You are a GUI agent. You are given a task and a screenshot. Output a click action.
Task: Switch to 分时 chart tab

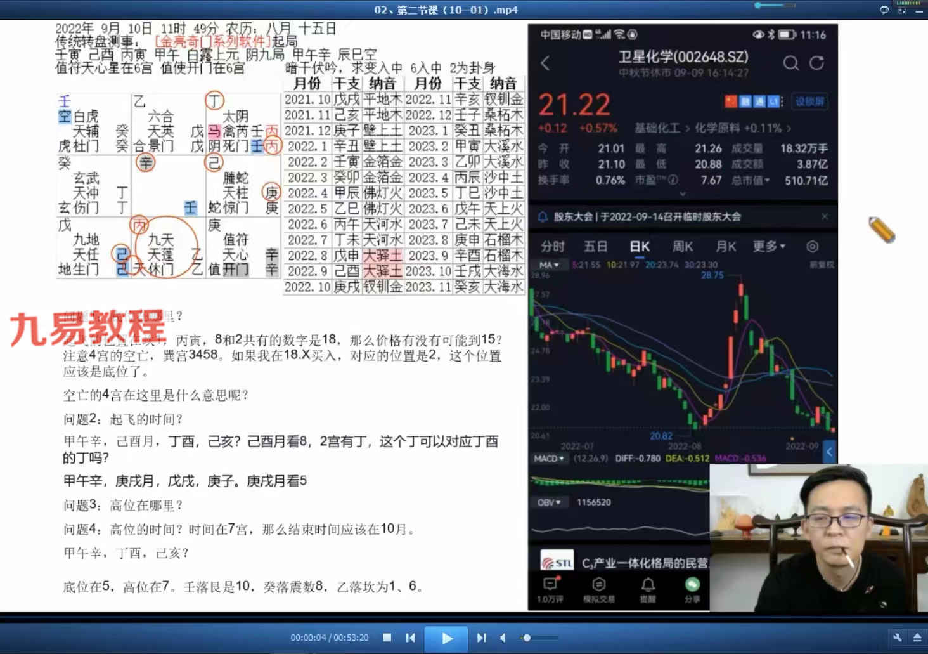pos(552,246)
